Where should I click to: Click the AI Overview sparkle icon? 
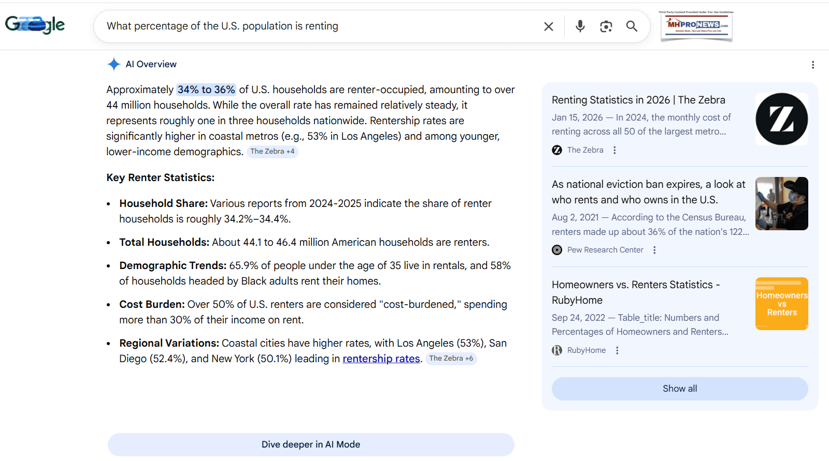(x=113, y=64)
